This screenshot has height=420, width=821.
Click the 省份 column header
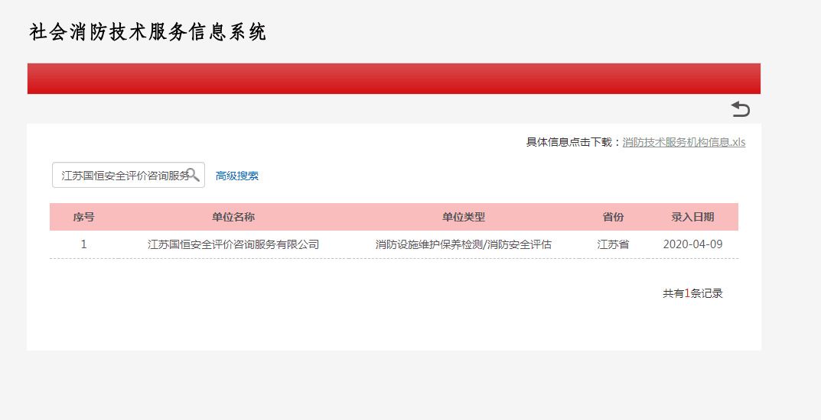tap(613, 217)
